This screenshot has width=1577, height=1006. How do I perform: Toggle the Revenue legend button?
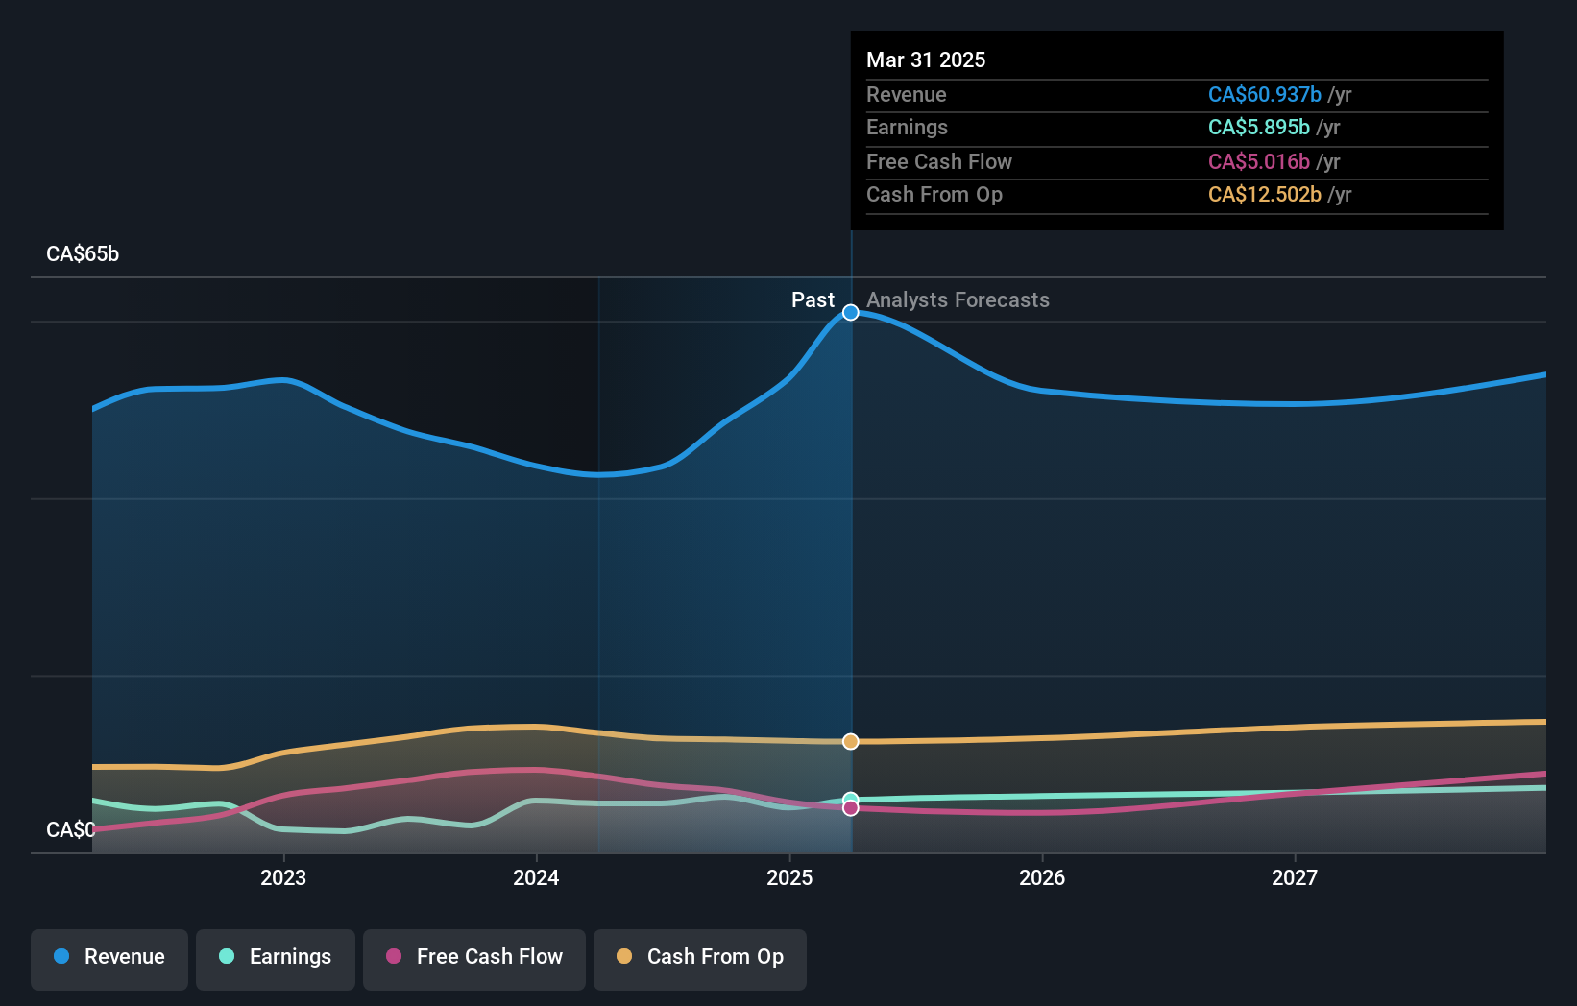(x=109, y=959)
